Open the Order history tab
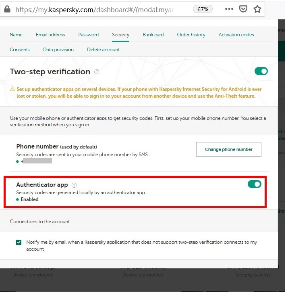Image resolution: width=286 pixels, height=293 pixels. 191,35
